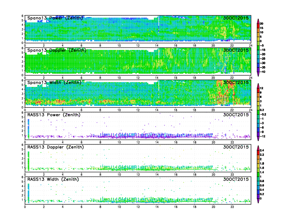
Task: Click the 30OCT2015 date in Spano13 Doppler panel
Action: click(x=236, y=50)
